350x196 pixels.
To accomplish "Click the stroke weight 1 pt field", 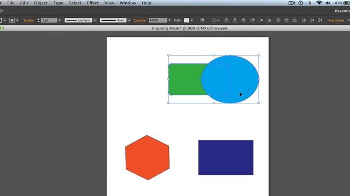I will pyautogui.click(x=49, y=20).
